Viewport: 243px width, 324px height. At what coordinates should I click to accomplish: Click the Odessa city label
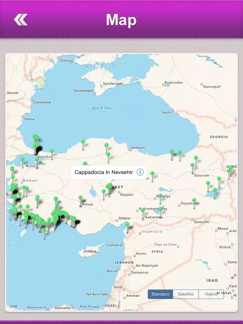pos(66,61)
